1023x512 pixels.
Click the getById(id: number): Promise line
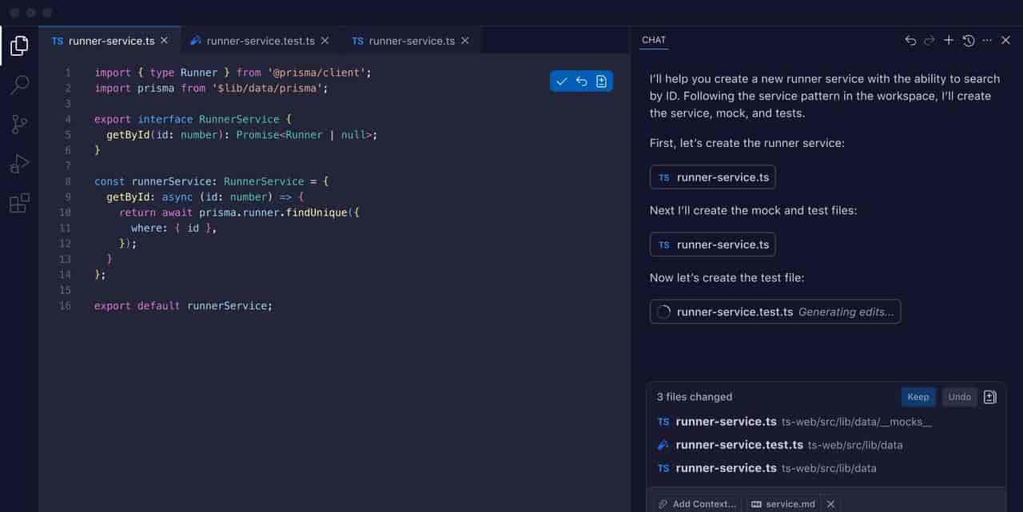pyautogui.click(x=241, y=135)
